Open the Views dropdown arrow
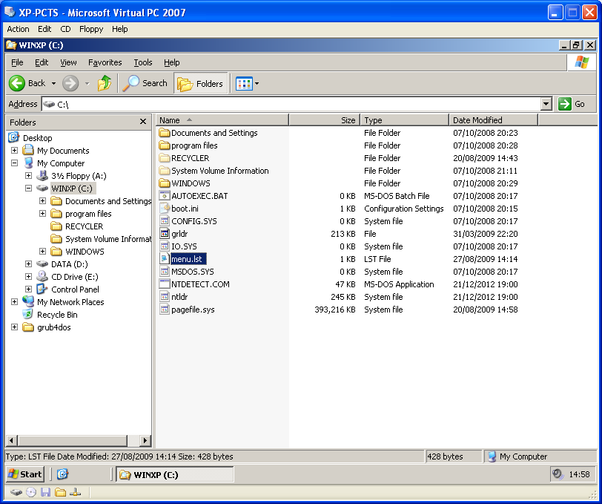Screen dimensions: 602x504 (257, 83)
